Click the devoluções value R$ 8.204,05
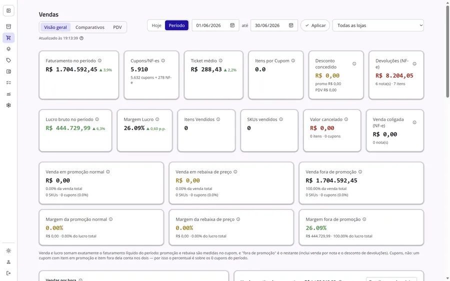 [394, 76]
